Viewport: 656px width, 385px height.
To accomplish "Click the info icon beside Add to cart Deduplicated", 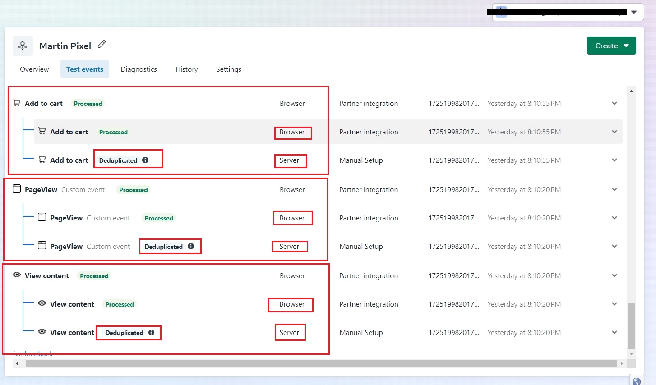I will [x=145, y=160].
